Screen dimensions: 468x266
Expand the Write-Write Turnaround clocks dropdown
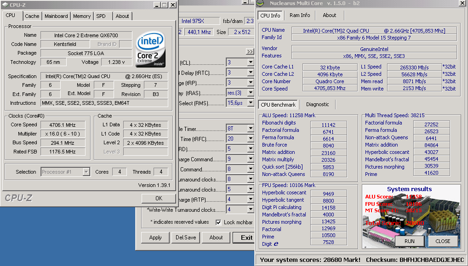(251, 209)
